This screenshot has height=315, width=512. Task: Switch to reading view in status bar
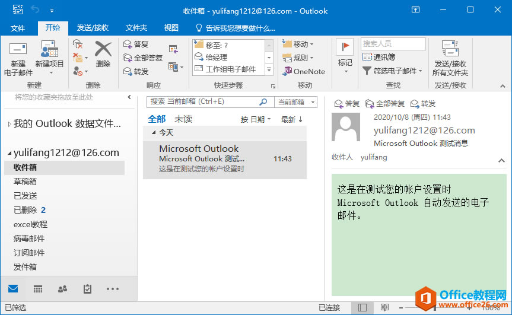tap(384, 307)
